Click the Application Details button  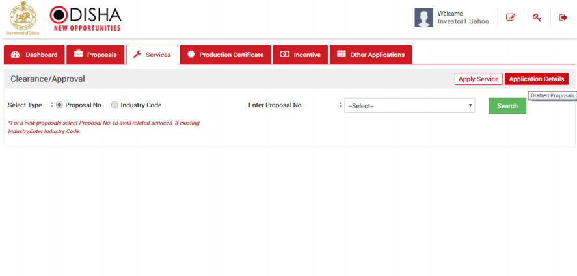537,79
